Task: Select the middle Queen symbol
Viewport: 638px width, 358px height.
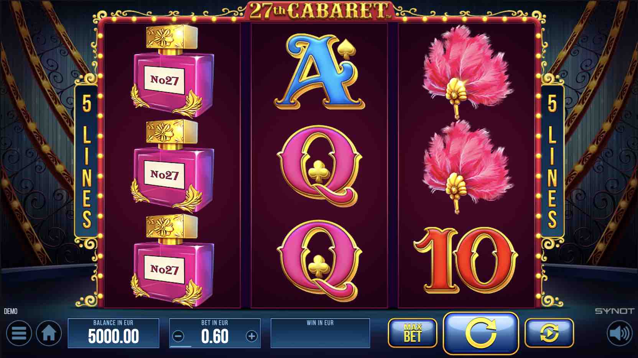Action: pyautogui.click(x=319, y=166)
